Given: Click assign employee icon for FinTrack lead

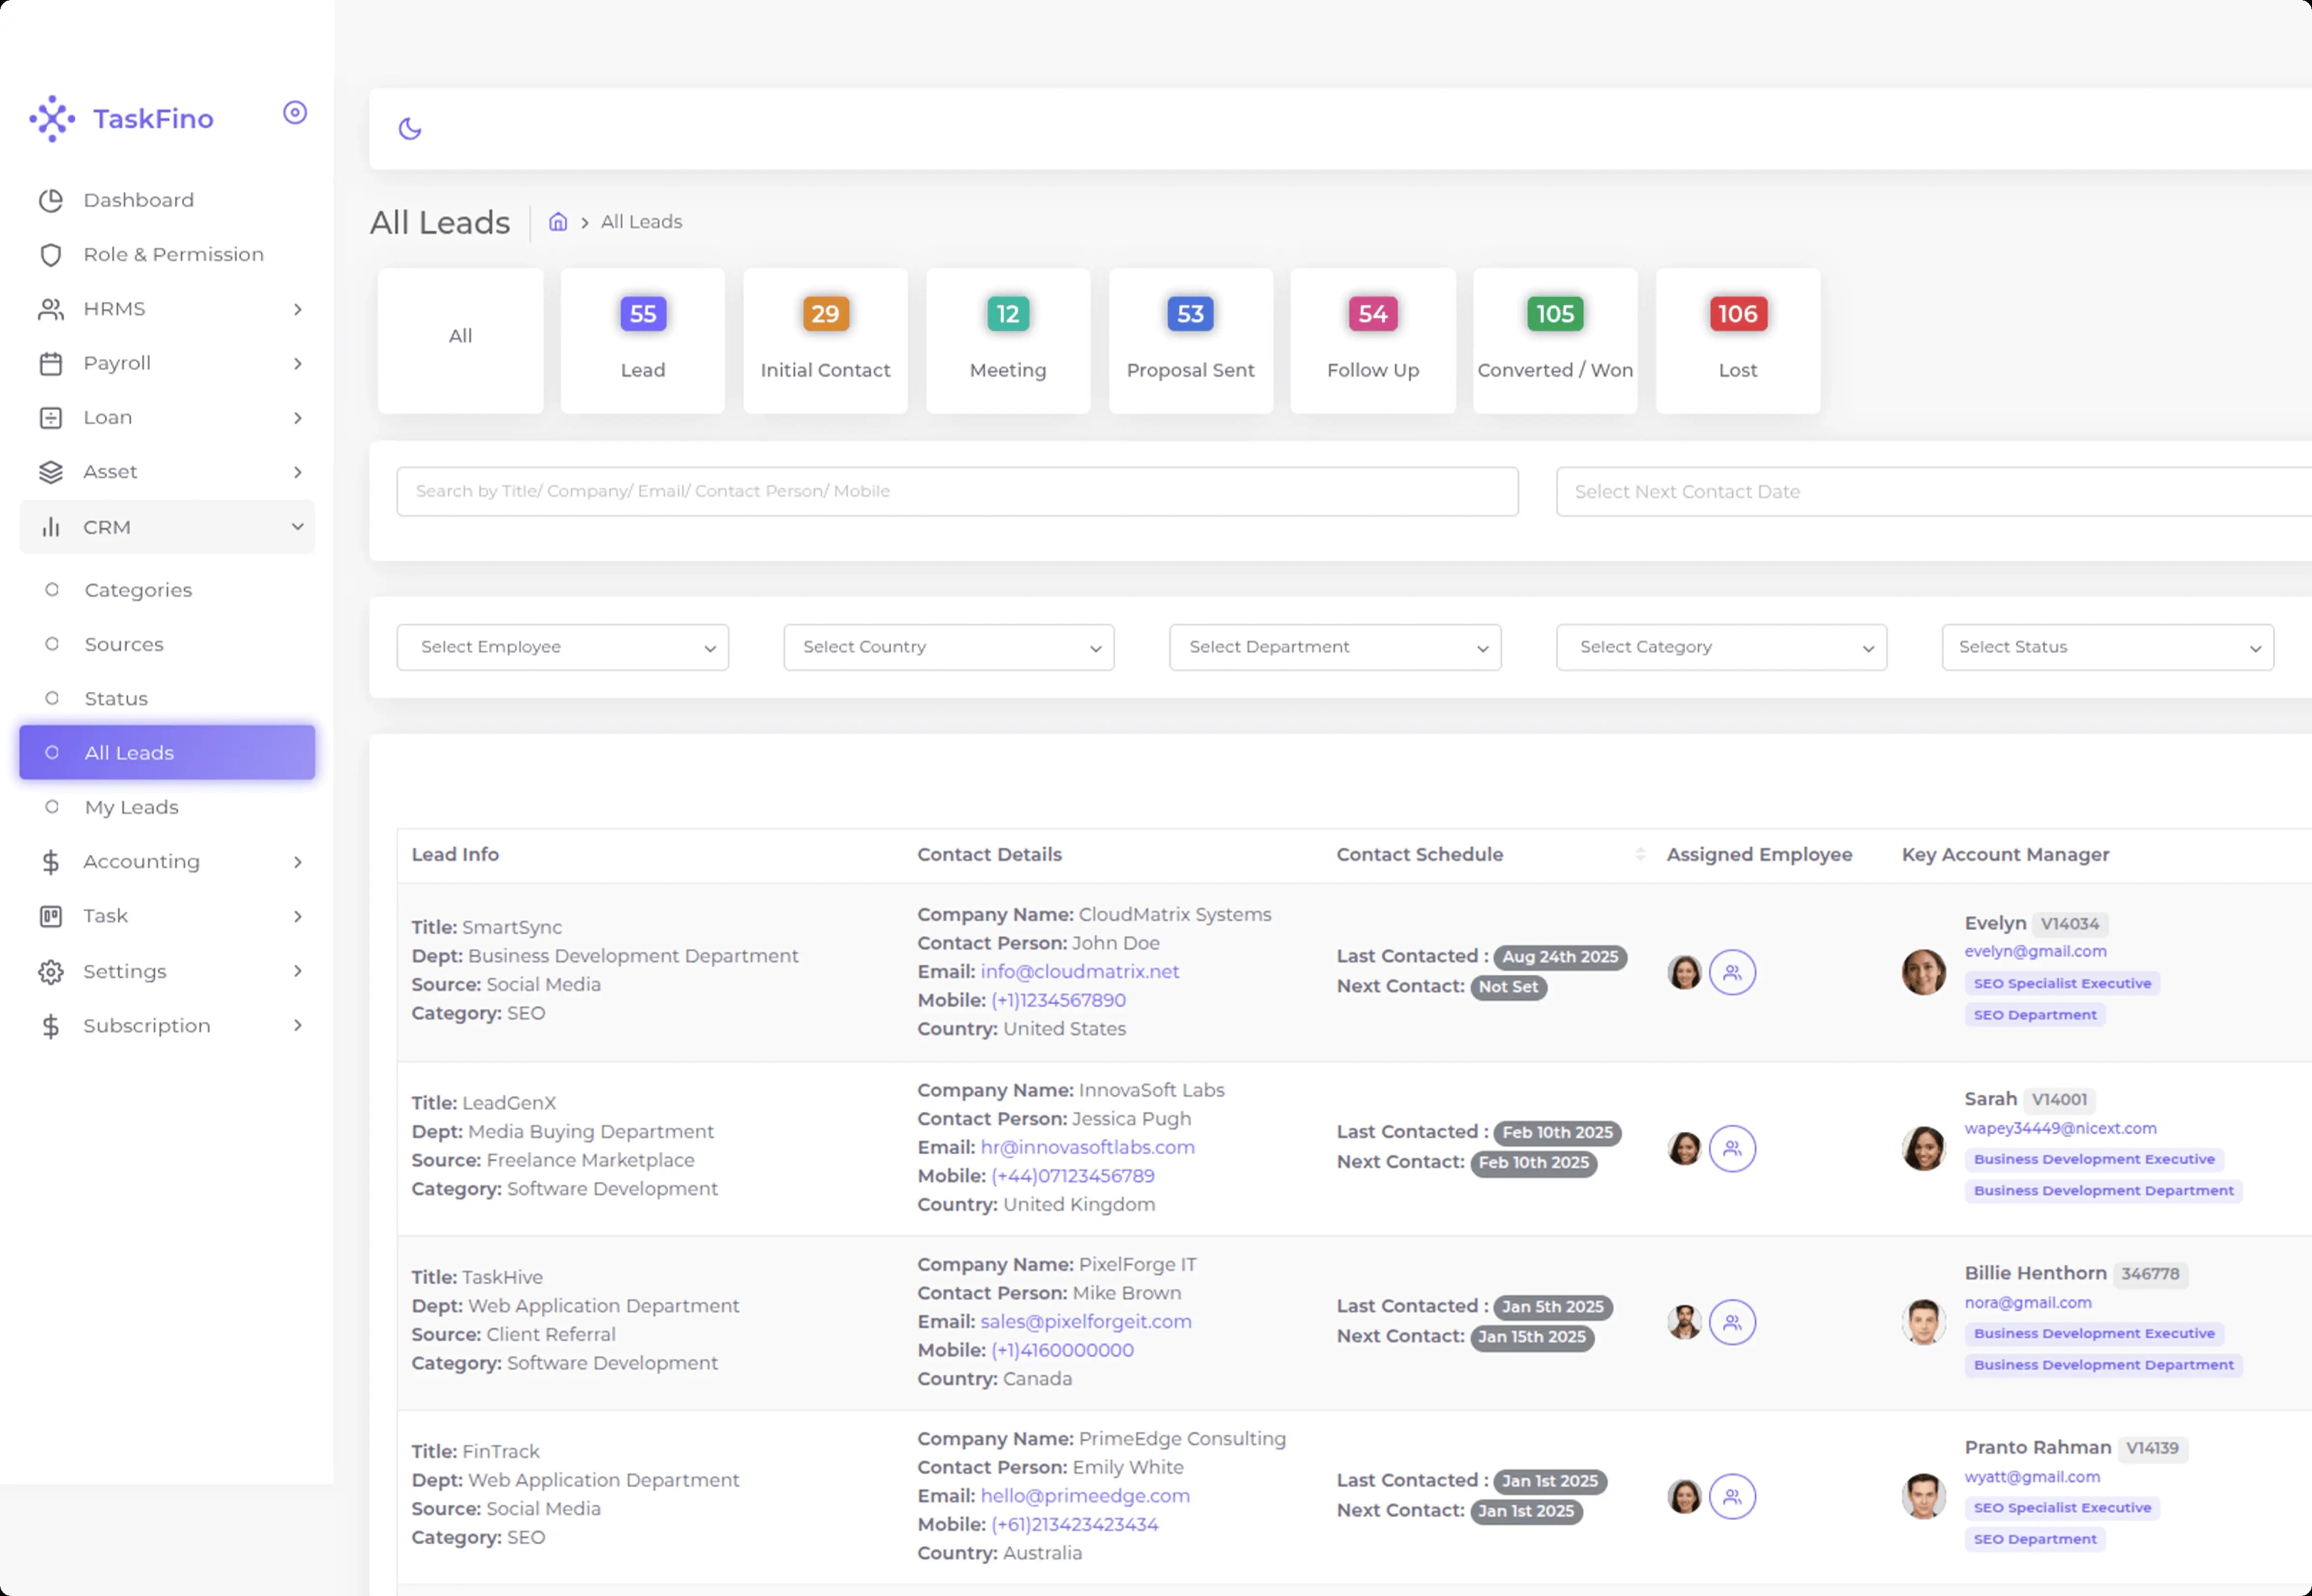Looking at the screenshot, I should point(1732,1496).
